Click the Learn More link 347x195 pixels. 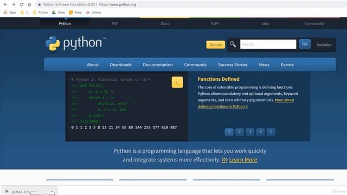pos(243,160)
